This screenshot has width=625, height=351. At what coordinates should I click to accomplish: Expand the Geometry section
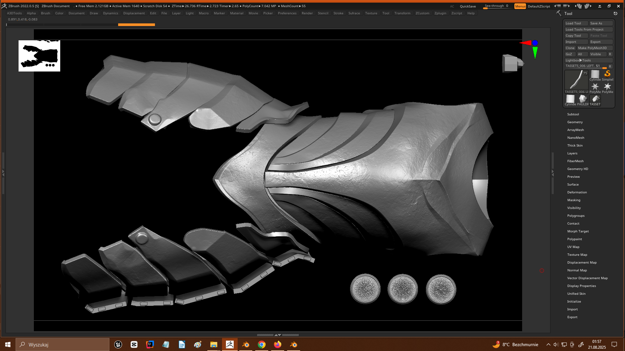(575, 122)
